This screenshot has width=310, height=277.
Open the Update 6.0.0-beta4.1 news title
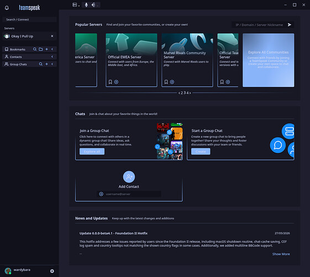[113, 233]
